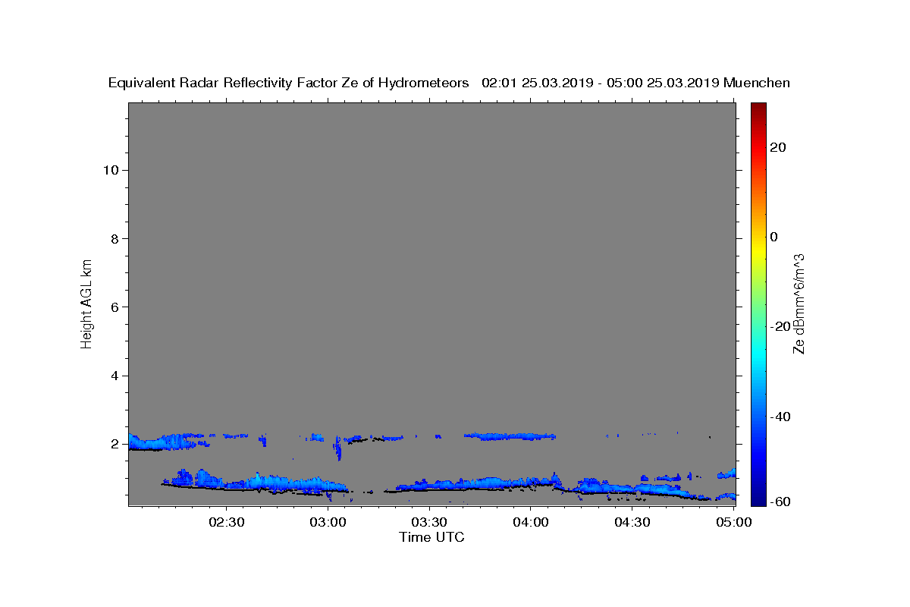Click the 'Height AGL km' axis label
This screenshot has height=607, width=910.
coord(87,303)
